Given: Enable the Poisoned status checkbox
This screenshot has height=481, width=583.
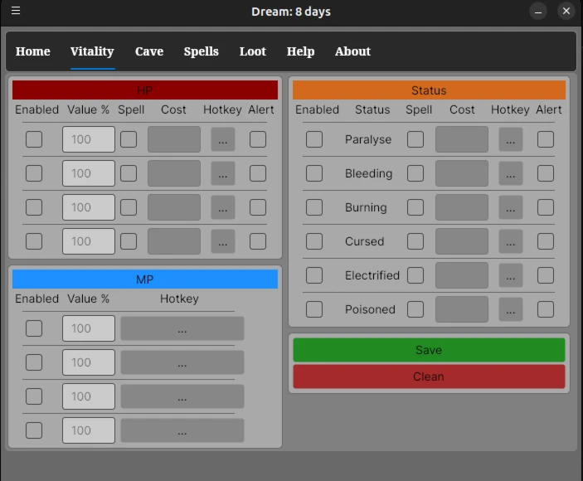Looking at the screenshot, I should pyautogui.click(x=314, y=309).
